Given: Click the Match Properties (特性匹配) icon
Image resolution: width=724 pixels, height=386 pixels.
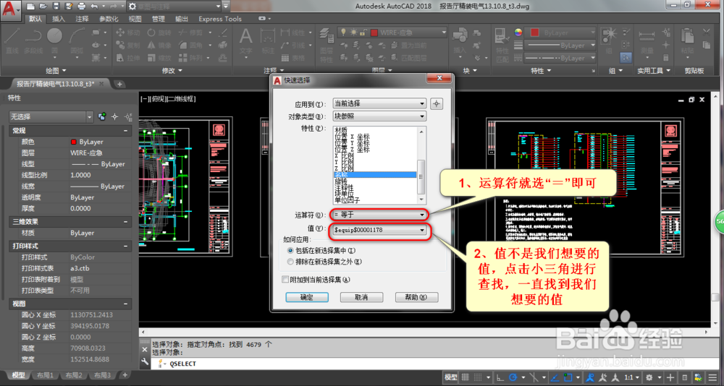Looking at the screenshot, I should pos(502,44).
